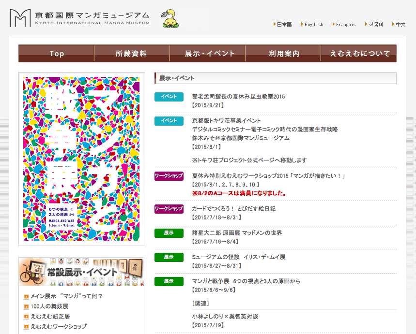Open 京都版トキワ荘事業イベント link
The image size is (416, 334).
tap(226, 121)
